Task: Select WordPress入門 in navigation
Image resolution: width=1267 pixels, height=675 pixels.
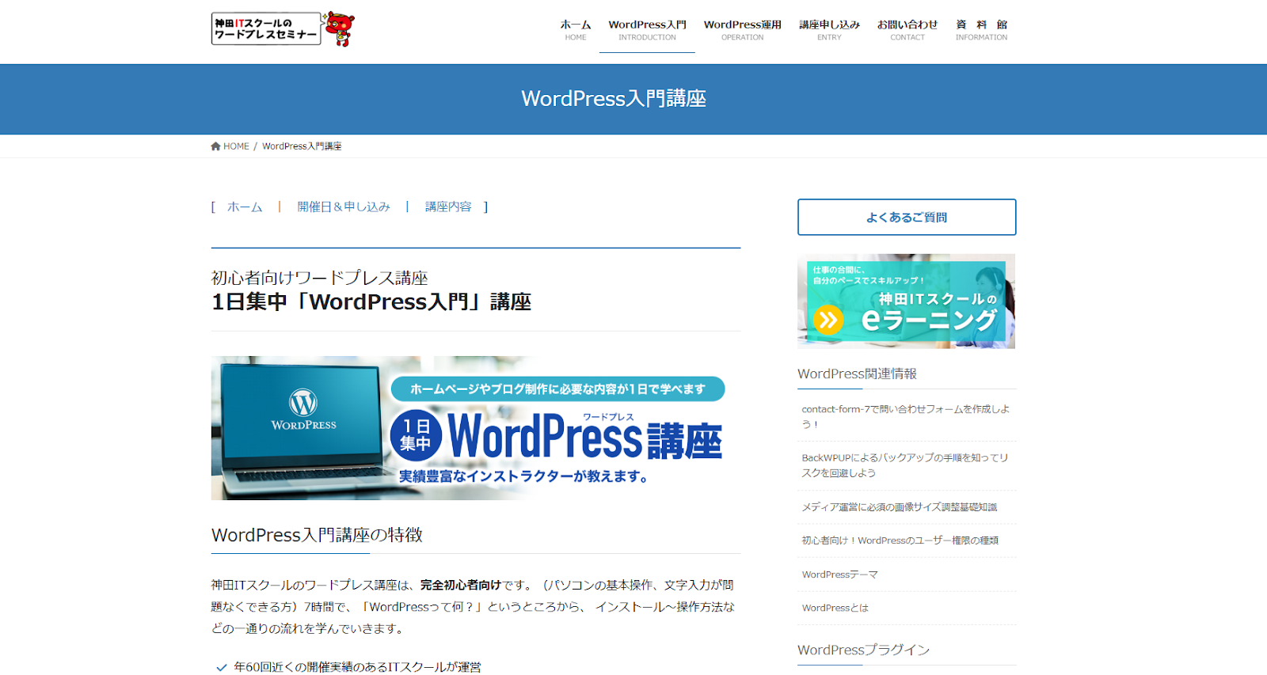Action: click(x=647, y=30)
